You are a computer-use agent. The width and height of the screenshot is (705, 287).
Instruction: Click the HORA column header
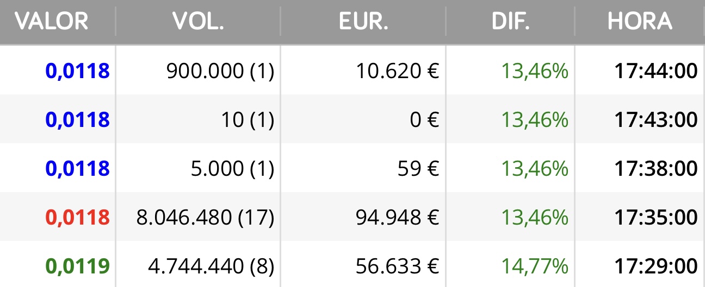tap(640, 22)
